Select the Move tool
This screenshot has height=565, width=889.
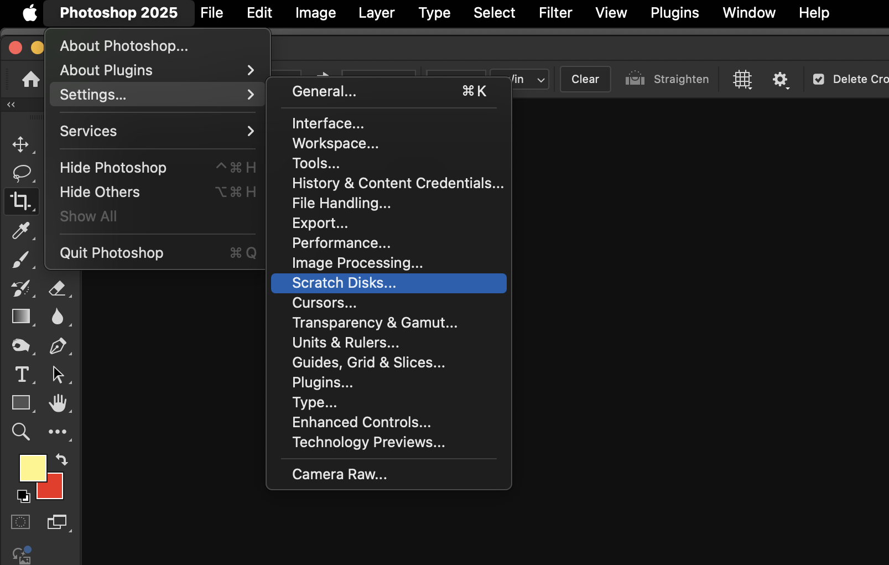pos(20,144)
